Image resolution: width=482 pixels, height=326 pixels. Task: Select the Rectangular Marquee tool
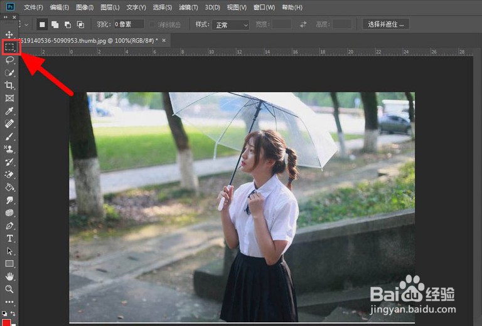[x=9, y=47]
